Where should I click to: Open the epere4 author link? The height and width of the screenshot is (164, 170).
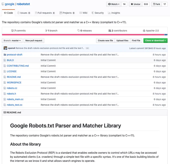11,48
